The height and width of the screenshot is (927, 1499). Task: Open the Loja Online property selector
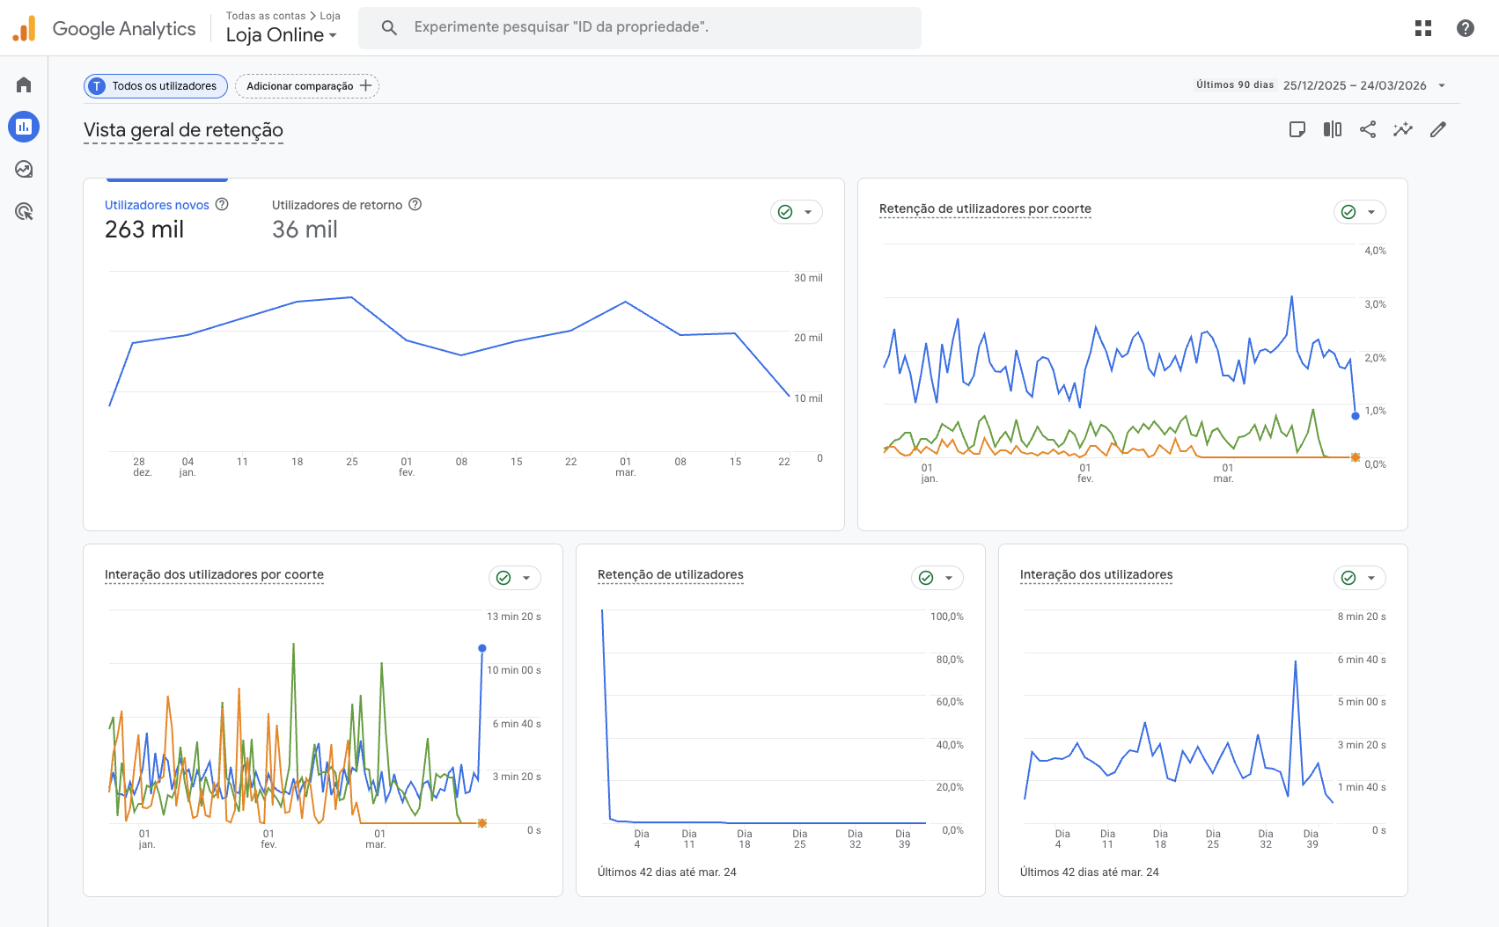(282, 35)
